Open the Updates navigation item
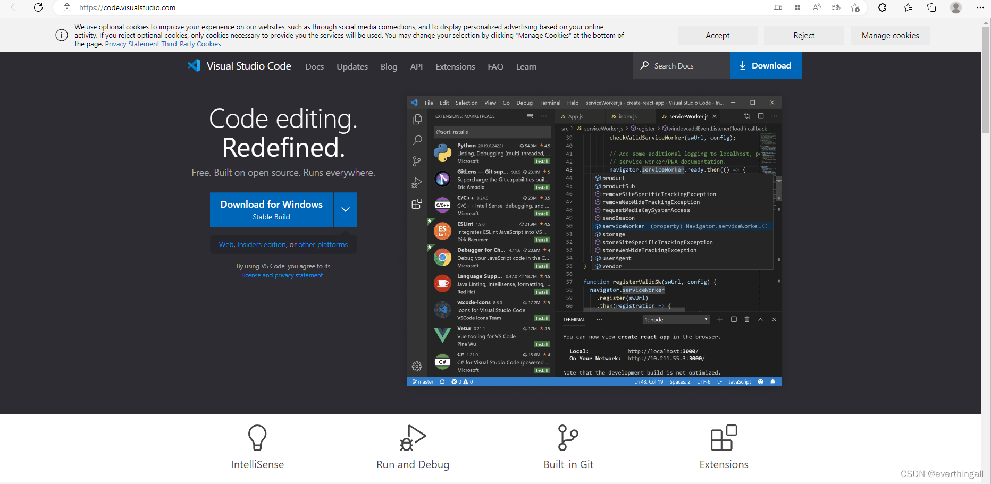The image size is (991, 484). pos(352,66)
